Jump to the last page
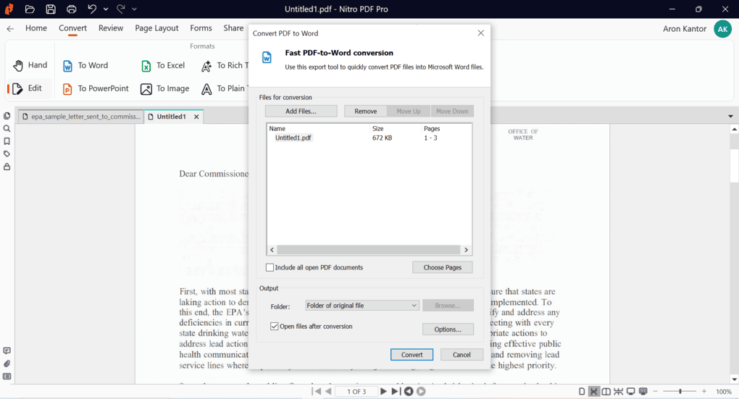 point(396,392)
